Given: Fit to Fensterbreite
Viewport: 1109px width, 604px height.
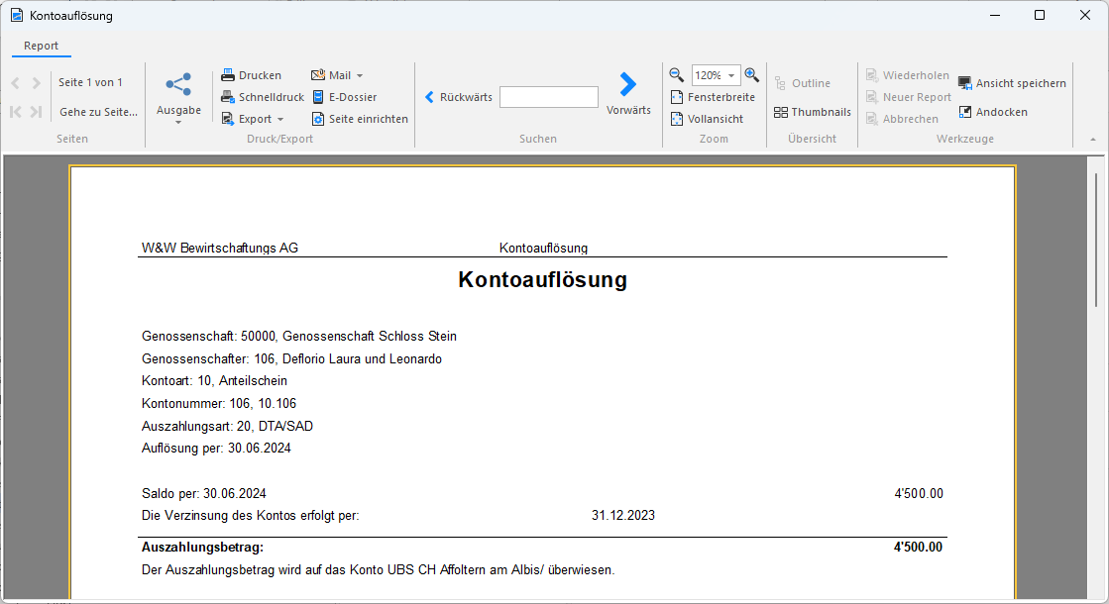Looking at the screenshot, I should click(713, 97).
